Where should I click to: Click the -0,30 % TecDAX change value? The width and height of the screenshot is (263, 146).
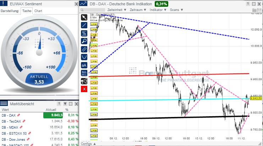73,121
